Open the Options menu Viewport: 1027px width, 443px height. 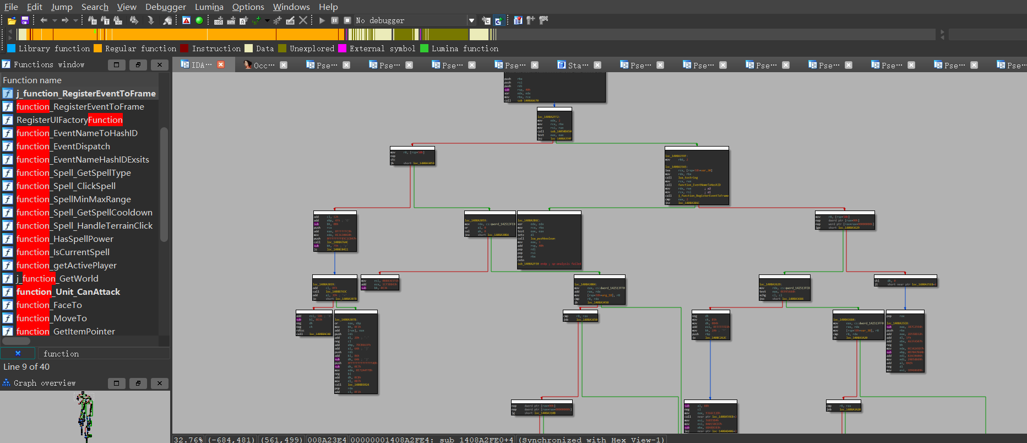click(x=248, y=7)
